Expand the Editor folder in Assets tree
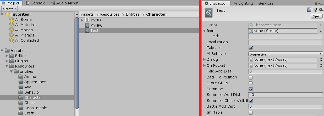 [x=7, y=56]
